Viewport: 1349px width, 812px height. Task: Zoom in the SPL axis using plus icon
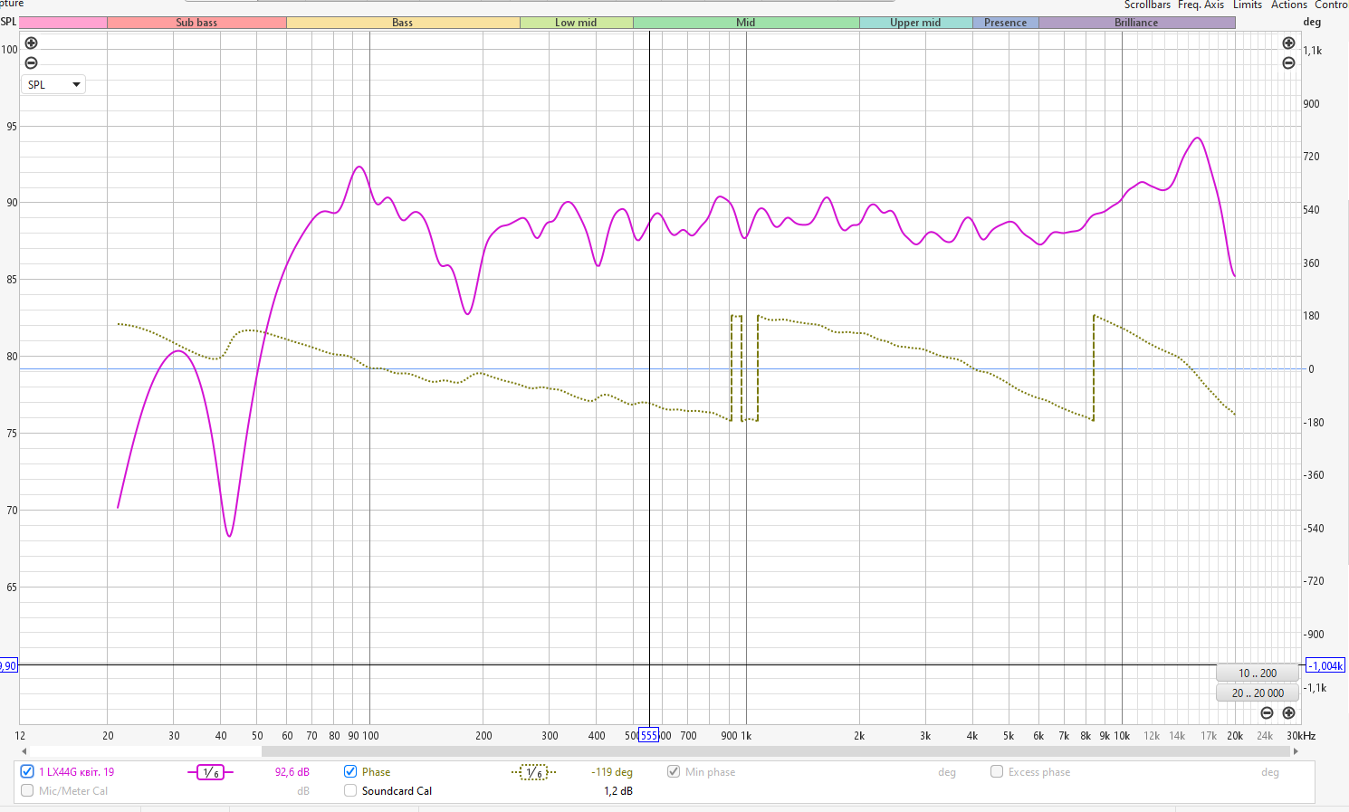point(31,43)
